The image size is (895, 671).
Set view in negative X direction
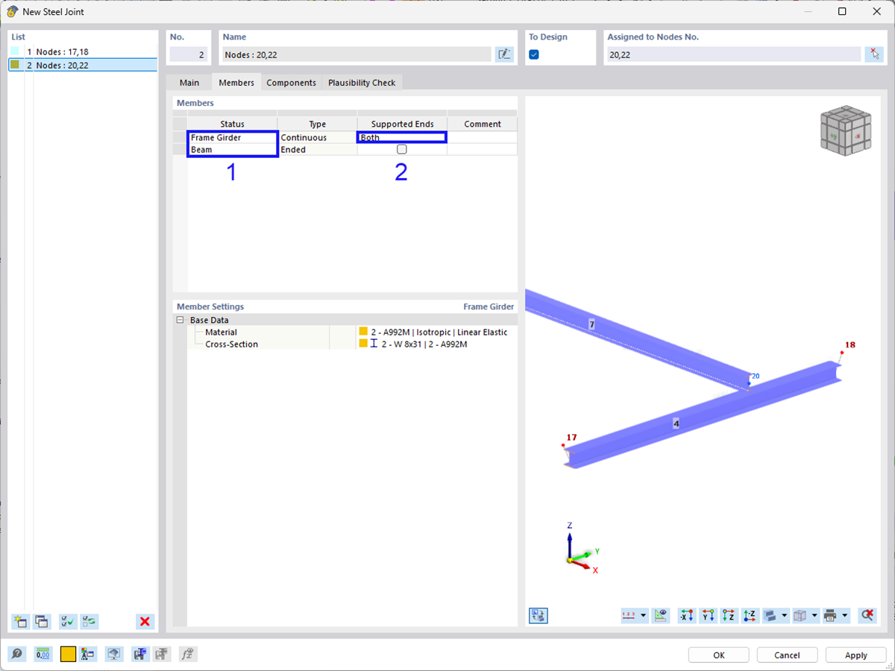point(687,615)
